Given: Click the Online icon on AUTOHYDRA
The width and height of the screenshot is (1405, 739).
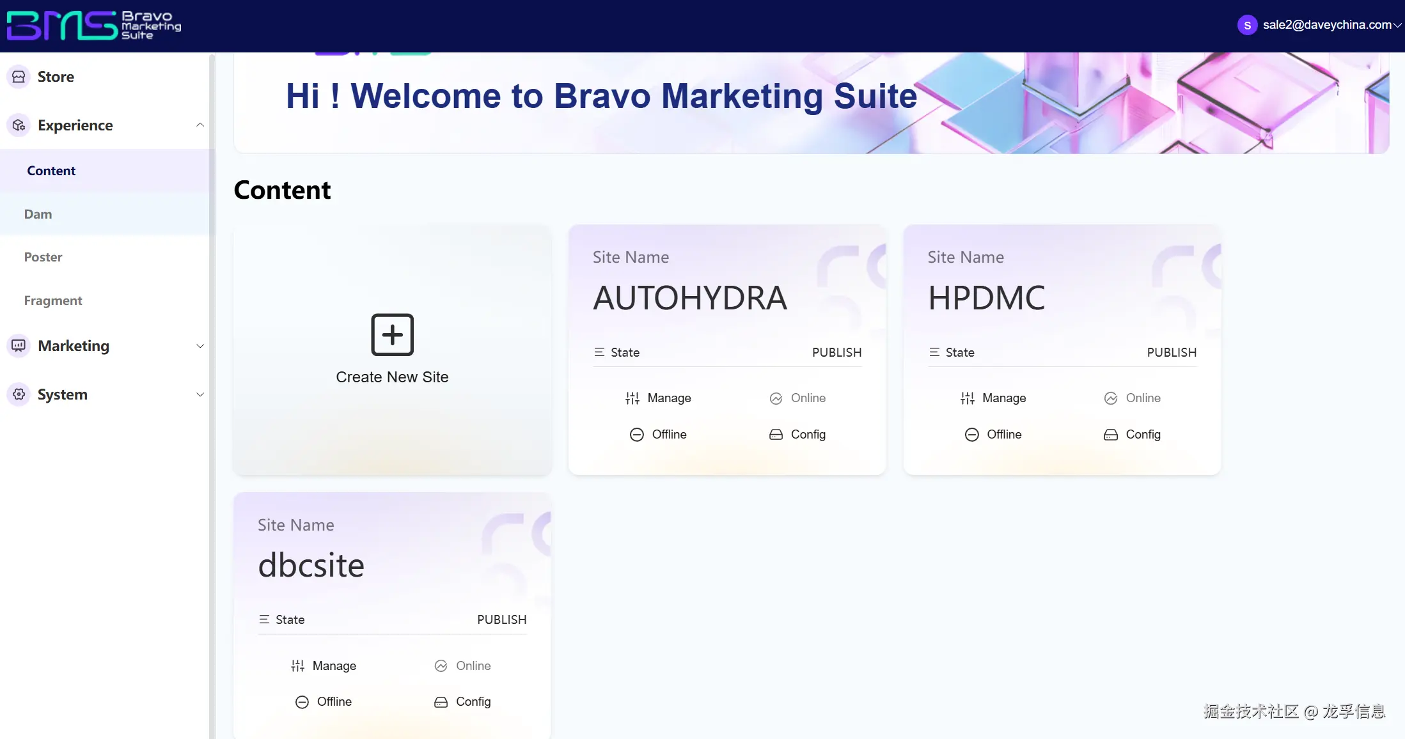Looking at the screenshot, I should tap(776, 398).
